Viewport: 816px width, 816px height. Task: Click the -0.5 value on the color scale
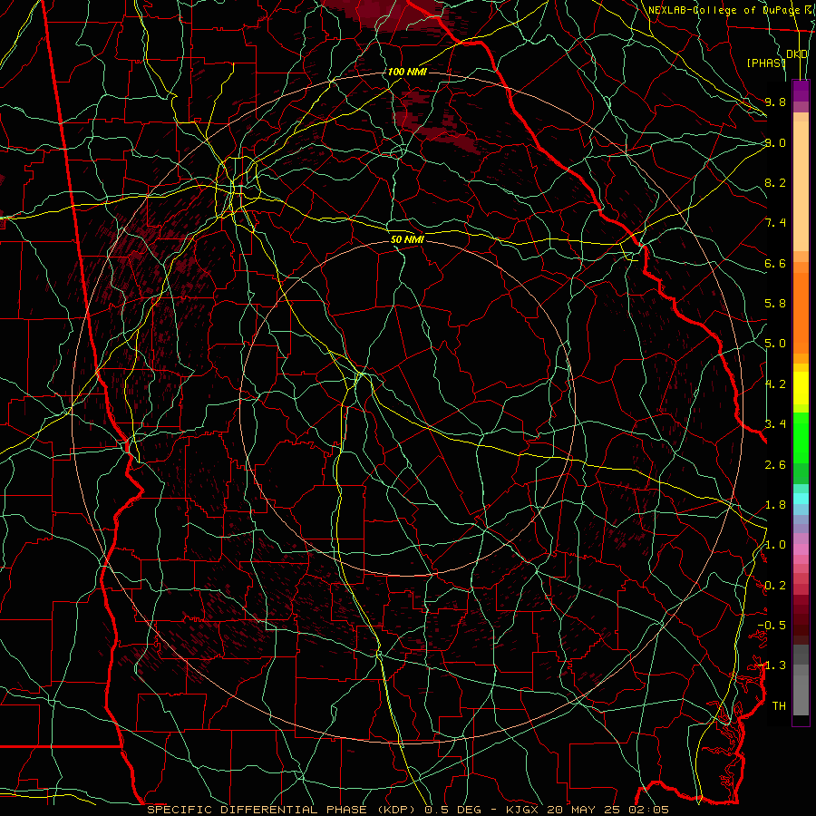[x=772, y=626]
